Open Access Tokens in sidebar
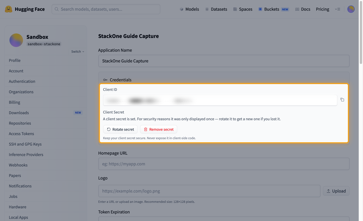This screenshot has width=363, height=221. (x=46, y=134)
